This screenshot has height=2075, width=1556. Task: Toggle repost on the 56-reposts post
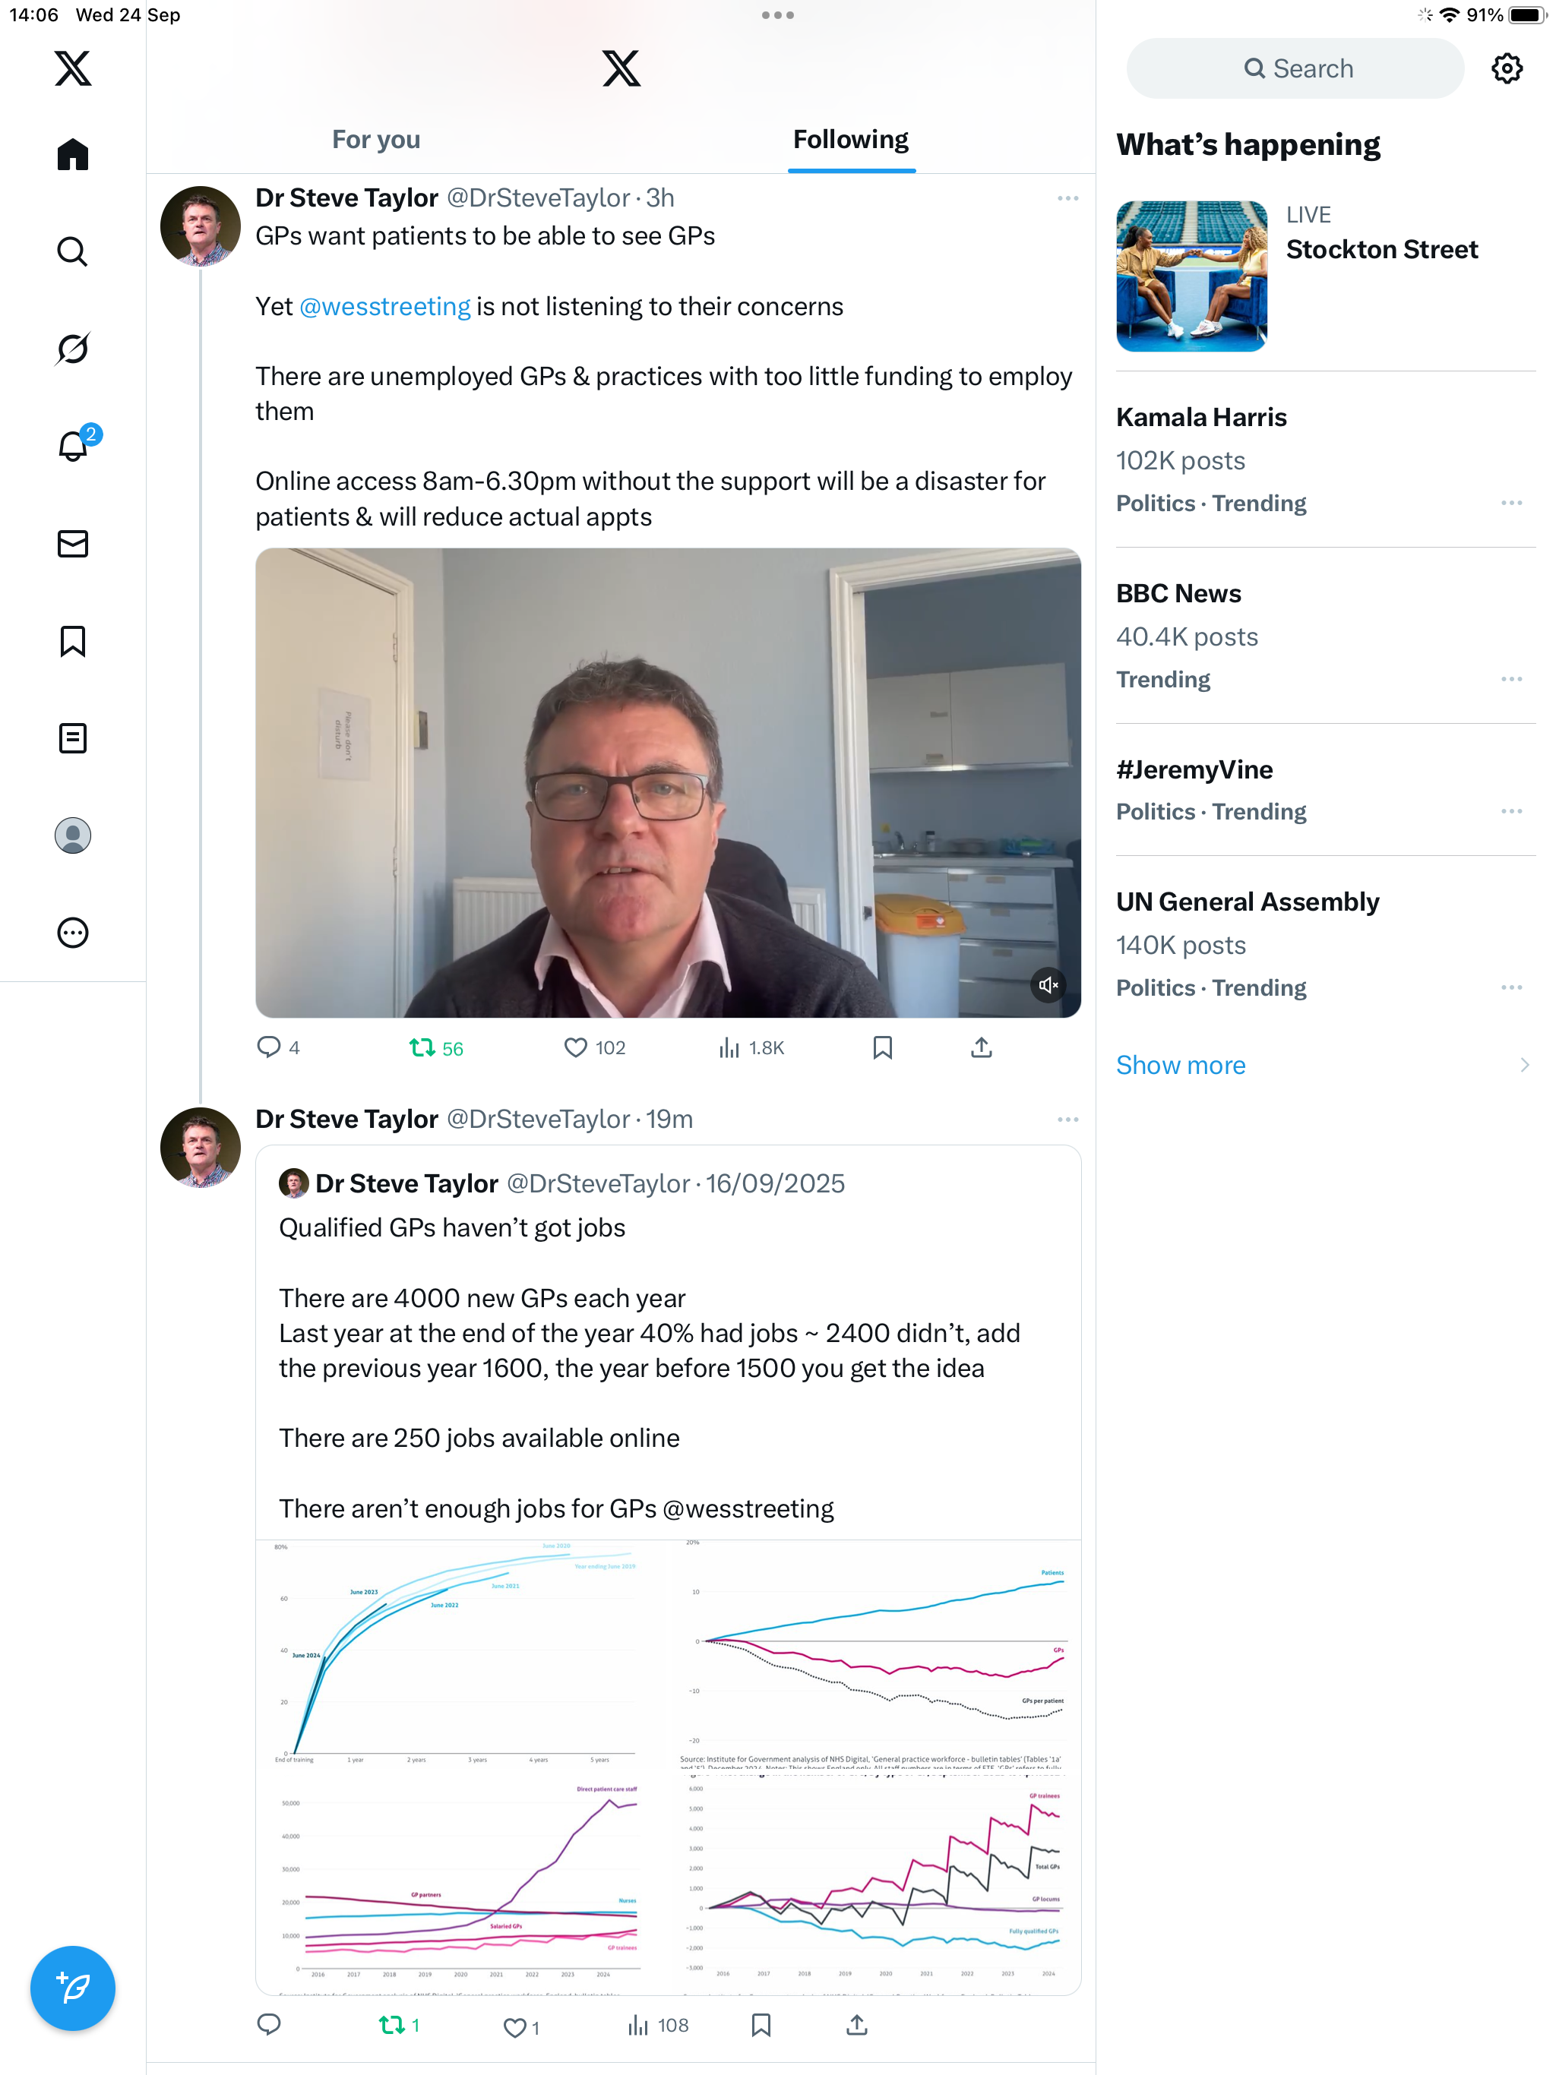tap(422, 1048)
